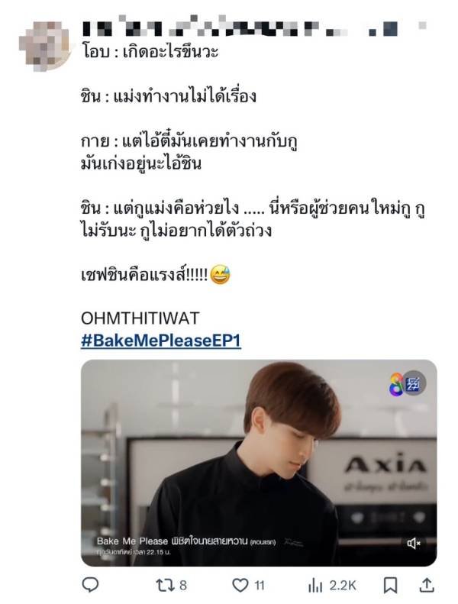
Task: Click the reply speech bubble icon
Action: click(91, 585)
